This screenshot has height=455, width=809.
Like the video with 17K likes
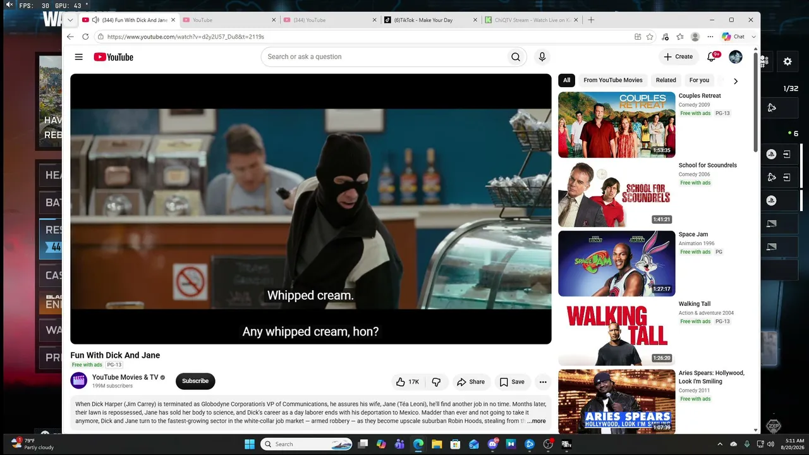tap(408, 382)
